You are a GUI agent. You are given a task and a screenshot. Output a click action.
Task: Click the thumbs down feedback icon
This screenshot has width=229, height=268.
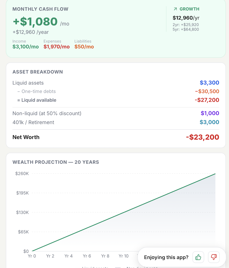coord(214,257)
